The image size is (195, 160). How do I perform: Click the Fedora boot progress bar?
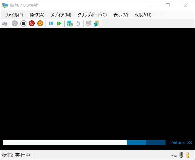pos(84,143)
